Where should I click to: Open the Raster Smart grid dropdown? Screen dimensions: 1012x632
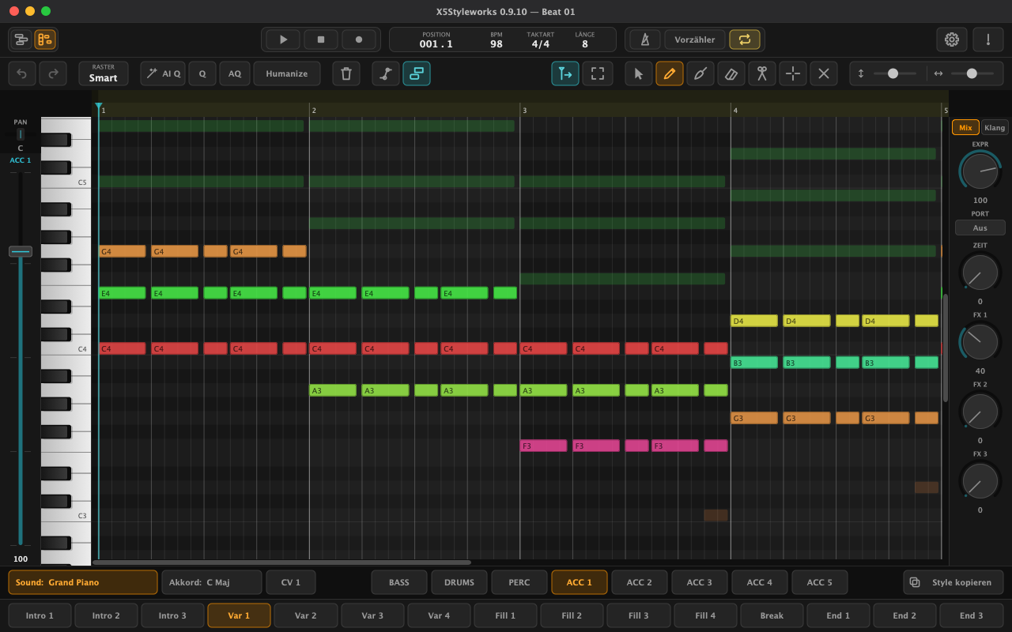tap(104, 73)
